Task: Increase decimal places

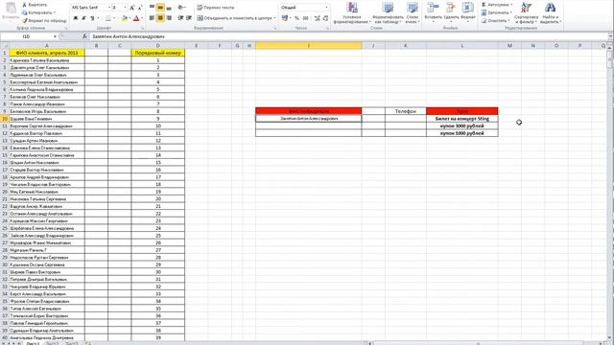Action: pyautogui.click(x=317, y=18)
